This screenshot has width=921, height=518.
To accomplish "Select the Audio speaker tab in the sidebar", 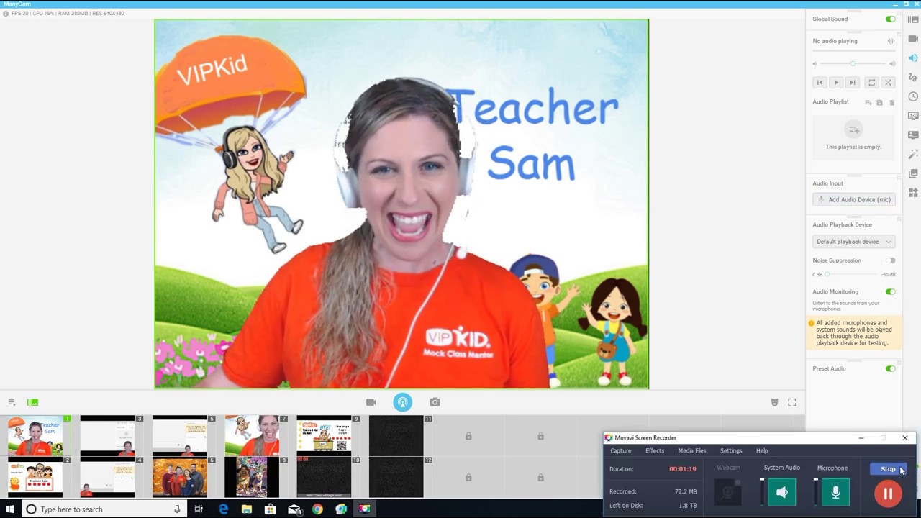I will 913,58.
